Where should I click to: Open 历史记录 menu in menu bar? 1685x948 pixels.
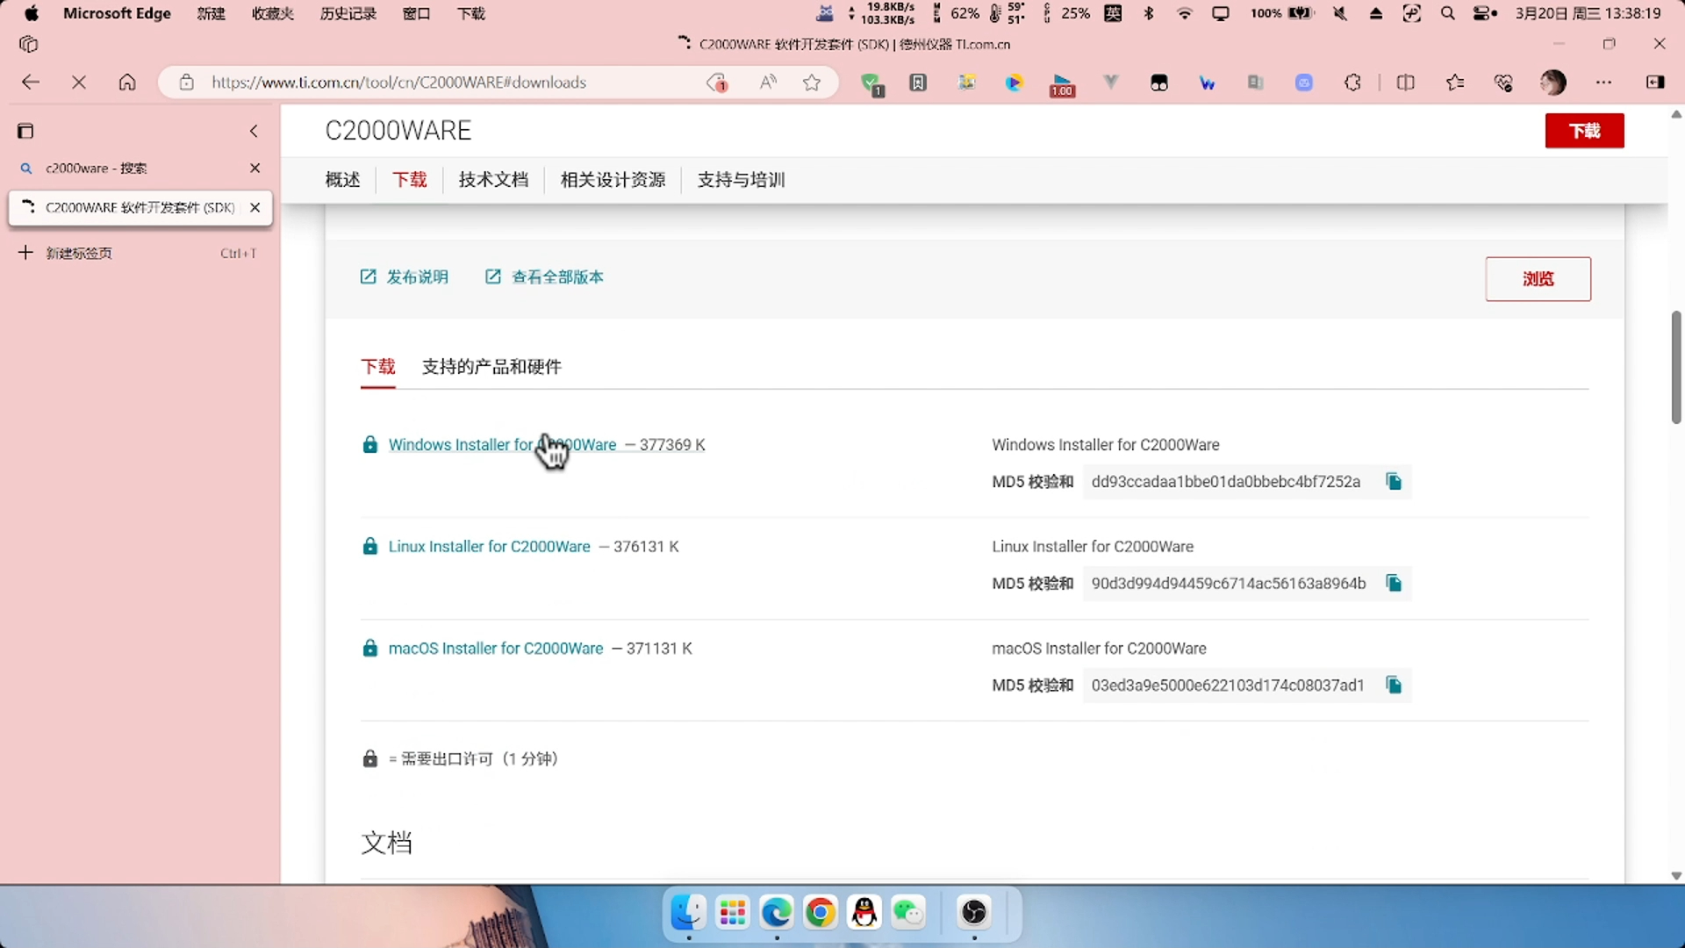(348, 14)
